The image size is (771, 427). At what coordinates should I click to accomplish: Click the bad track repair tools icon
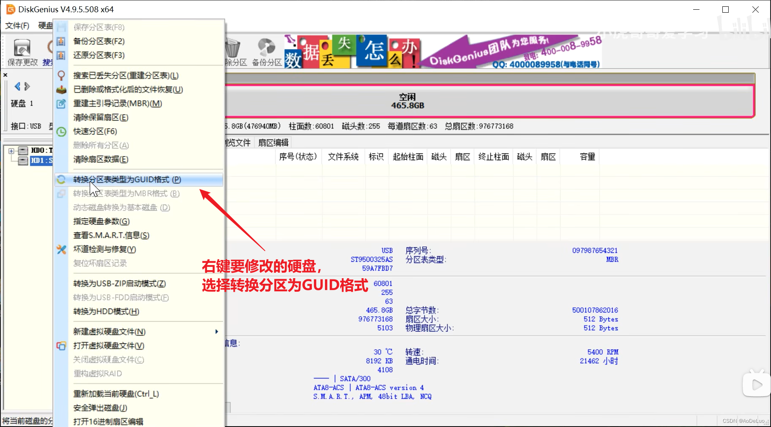coord(61,249)
